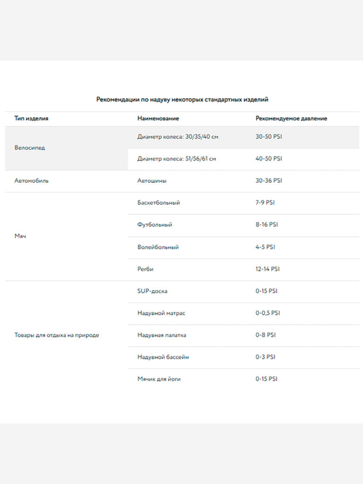Select 'Товары для отдыха на природе' cell
363x484 pixels.
[57, 335]
